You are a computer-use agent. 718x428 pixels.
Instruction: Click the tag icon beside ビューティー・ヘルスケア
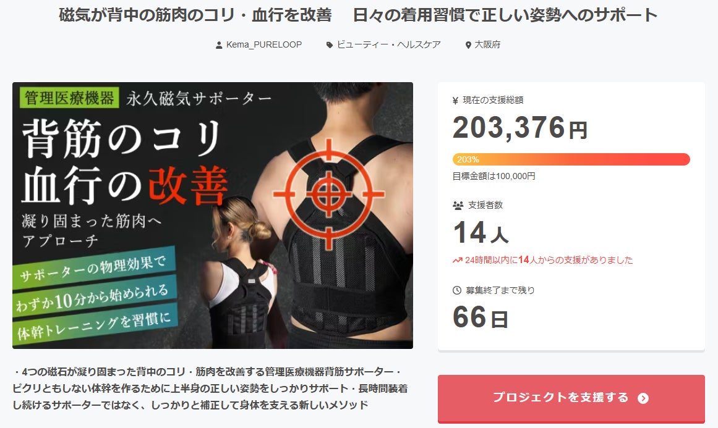click(x=329, y=45)
